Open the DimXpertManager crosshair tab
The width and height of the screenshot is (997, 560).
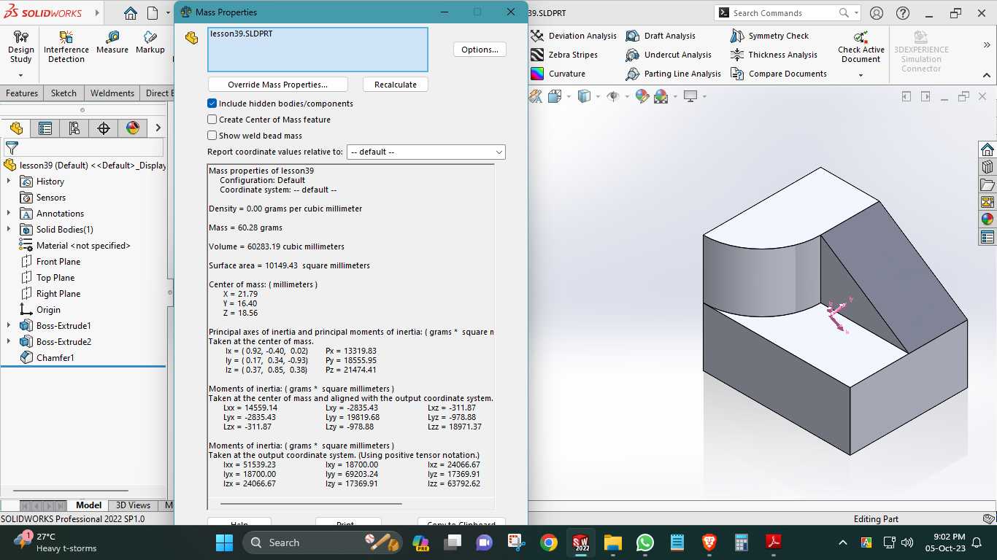(x=104, y=128)
